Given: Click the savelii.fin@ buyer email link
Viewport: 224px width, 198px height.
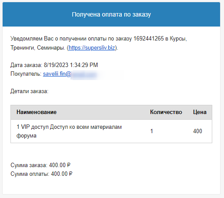Looking at the screenshot, I should point(57,74).
